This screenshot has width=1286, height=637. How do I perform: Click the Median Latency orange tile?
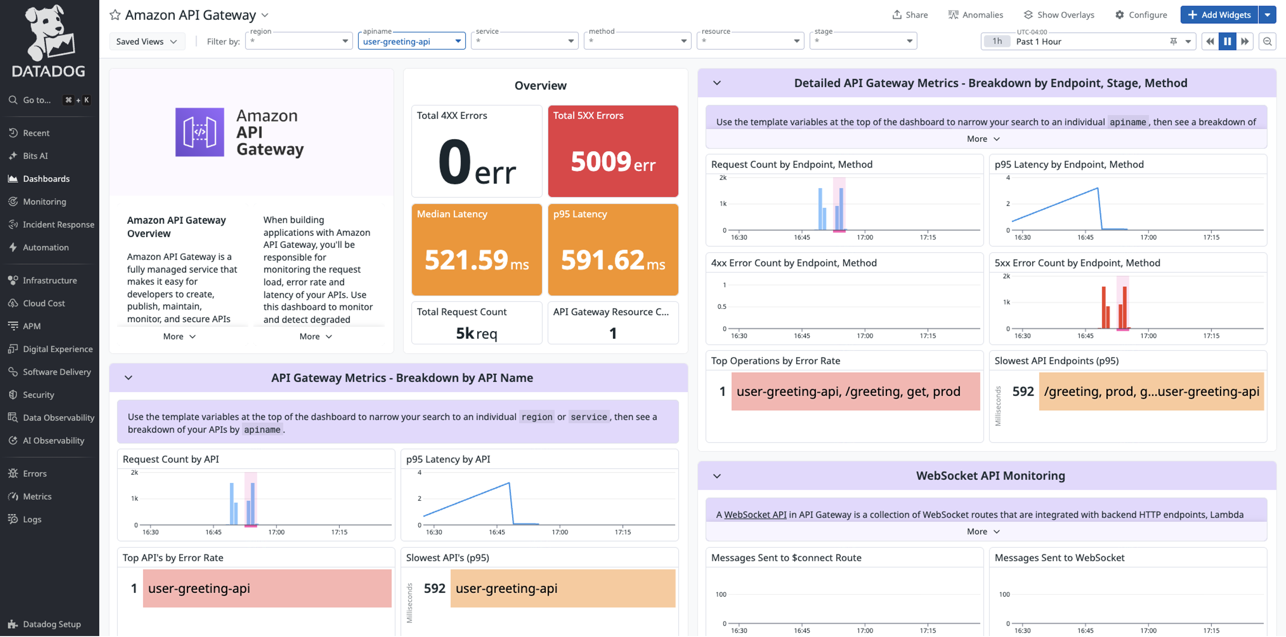(x=477, y=250)
